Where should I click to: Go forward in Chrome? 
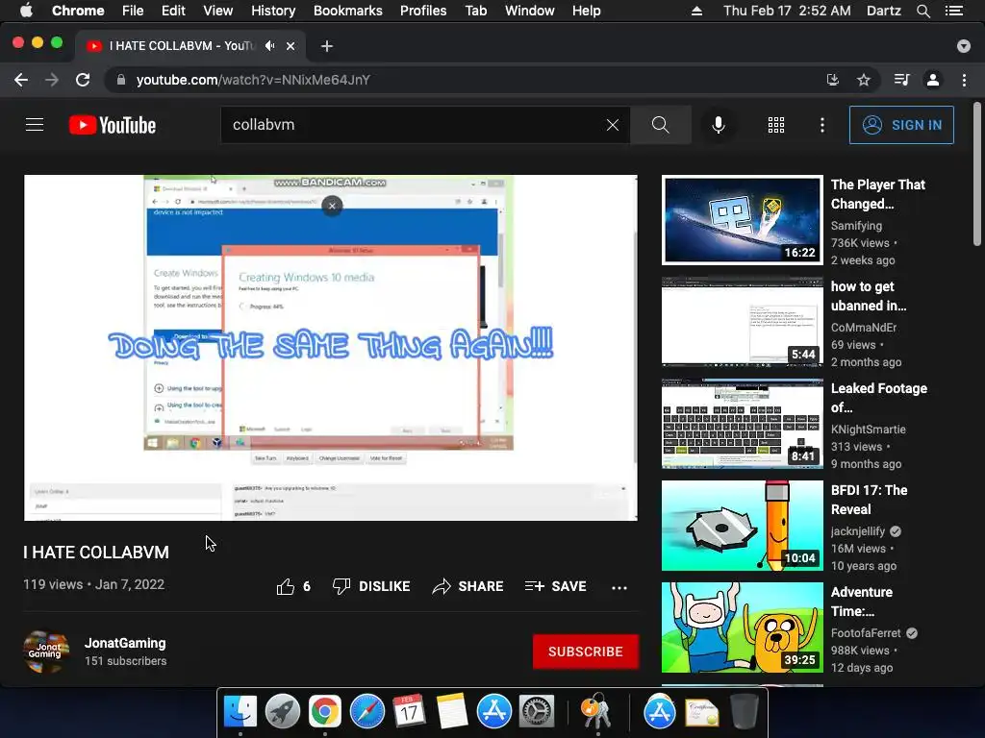point(52,80)
